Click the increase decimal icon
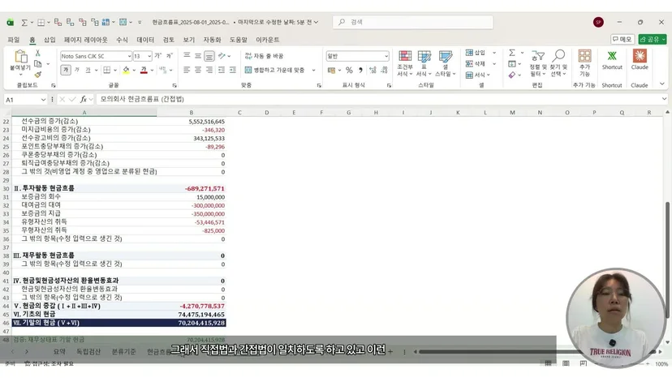This screenshot has width=672, height=378. [373, 70]
